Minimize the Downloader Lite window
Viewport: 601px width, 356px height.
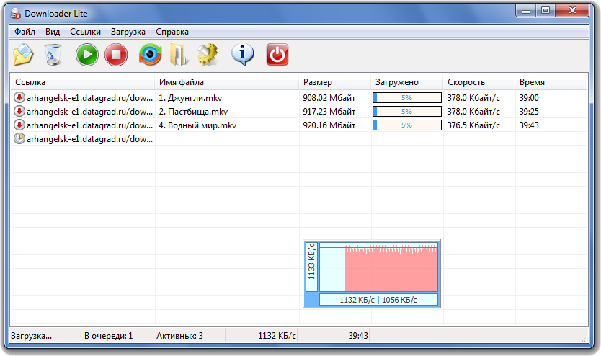[x=526, y=11]
